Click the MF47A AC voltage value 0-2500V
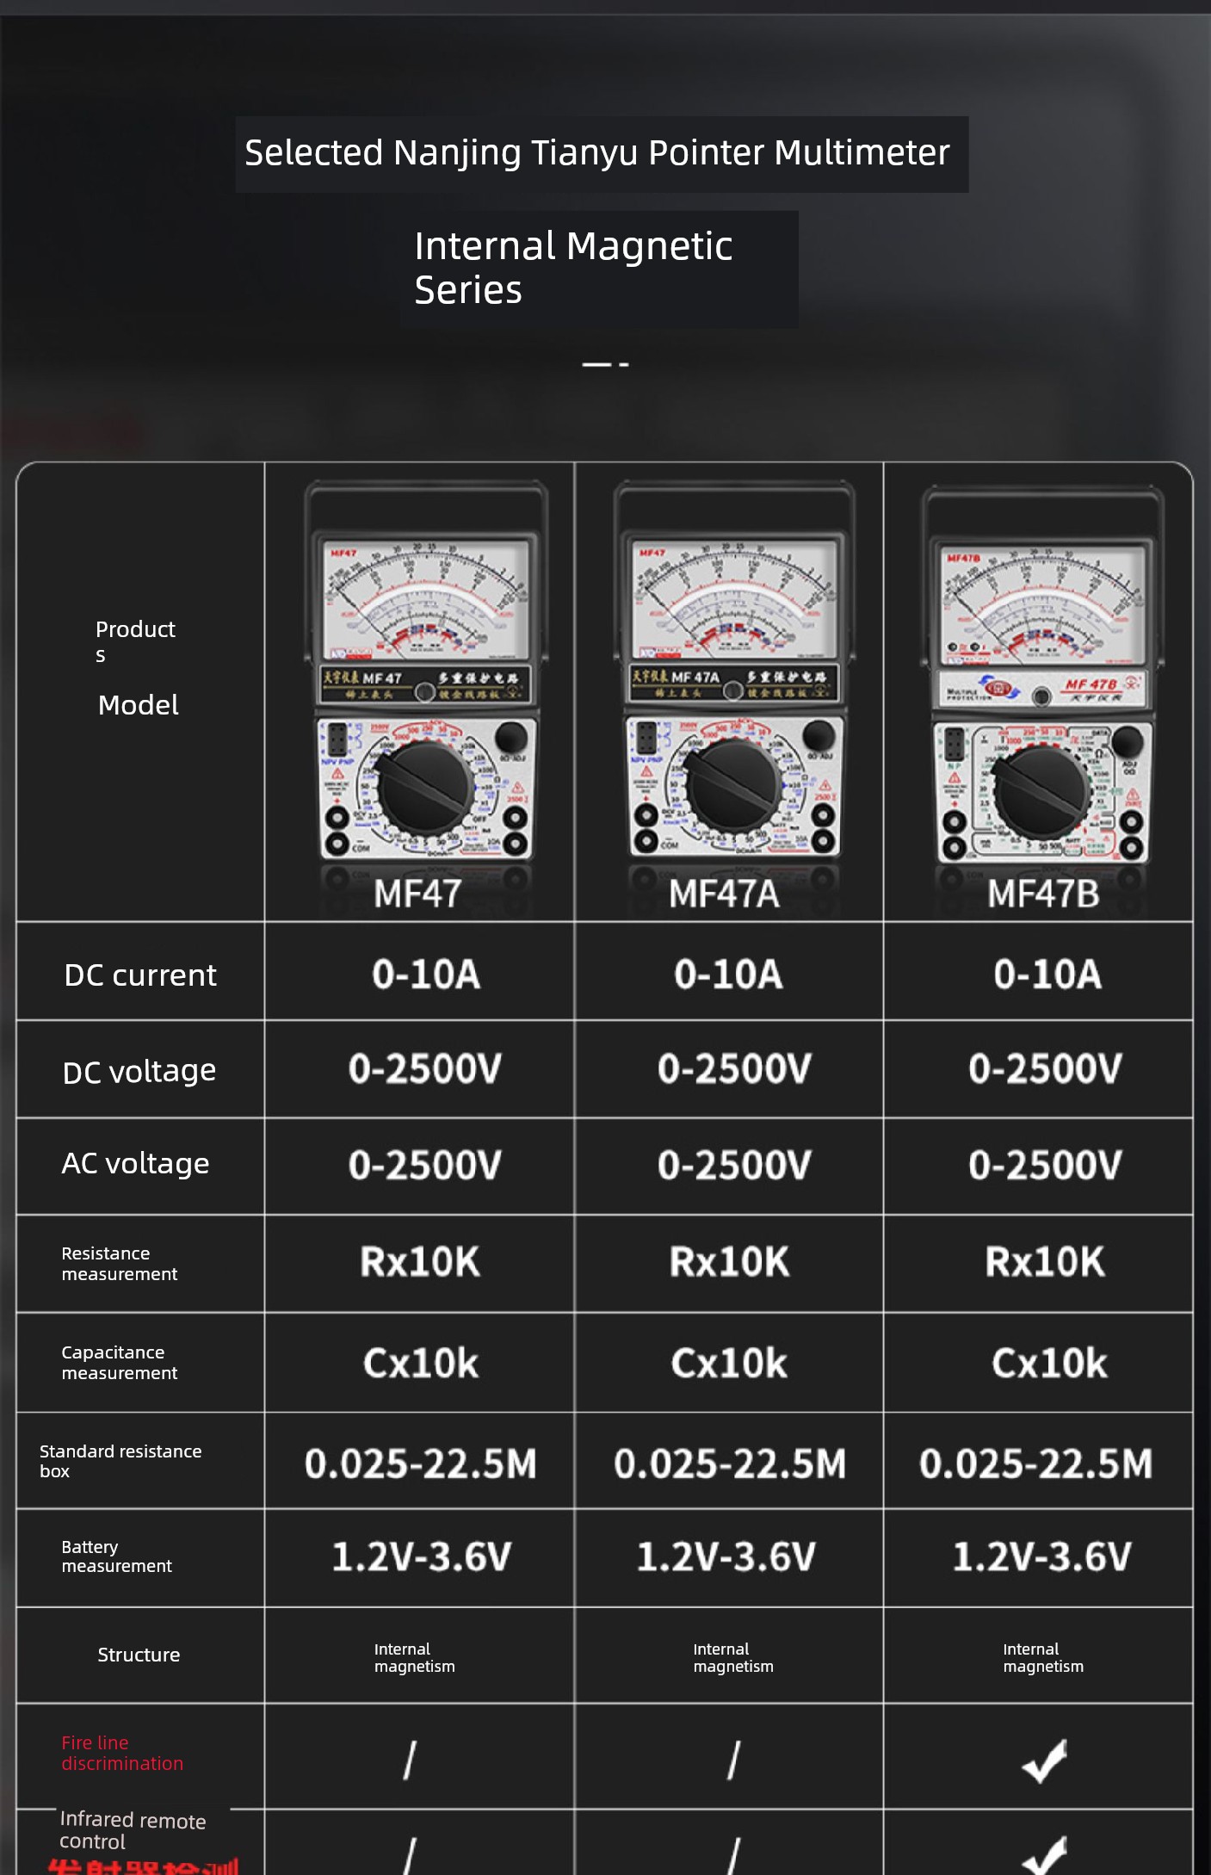 click(734, 1165)
